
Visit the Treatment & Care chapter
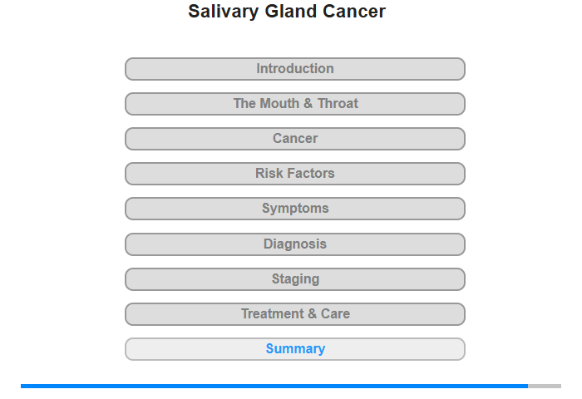[x=295, y=314]
